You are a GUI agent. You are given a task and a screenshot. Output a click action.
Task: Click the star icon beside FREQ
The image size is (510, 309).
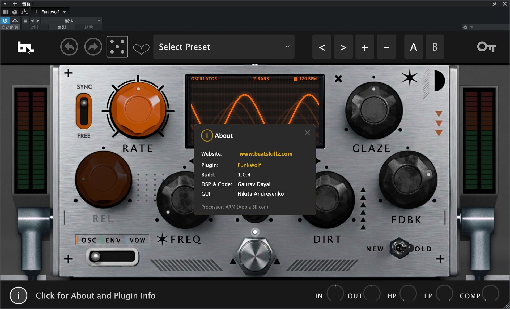[162, 239]
